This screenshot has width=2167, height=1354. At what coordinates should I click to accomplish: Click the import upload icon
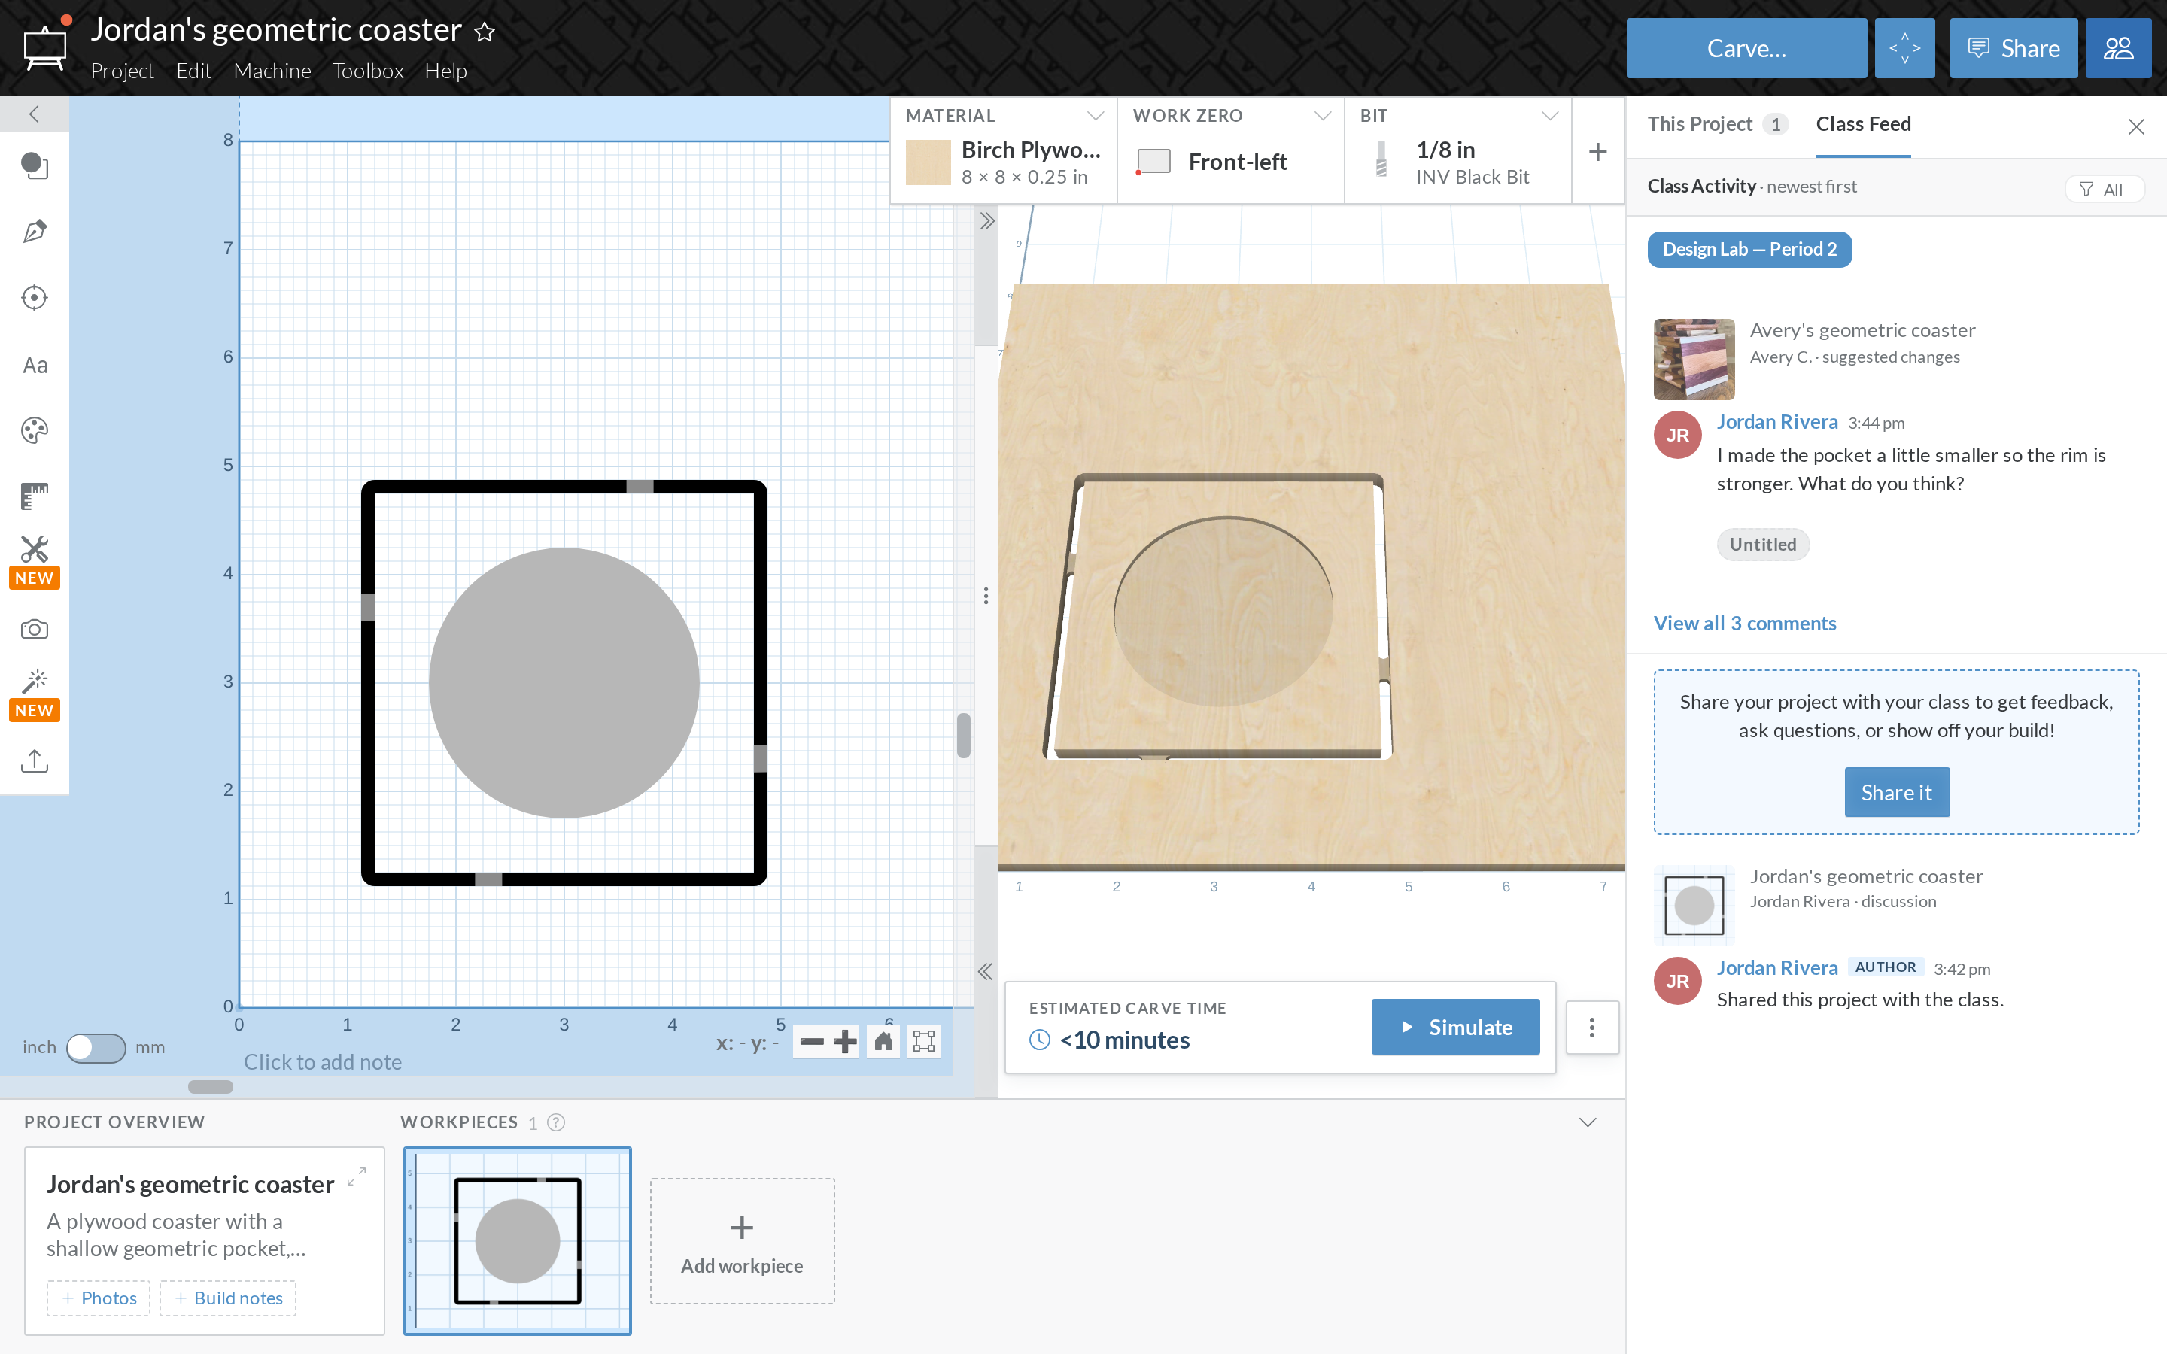tap(34, 761)
